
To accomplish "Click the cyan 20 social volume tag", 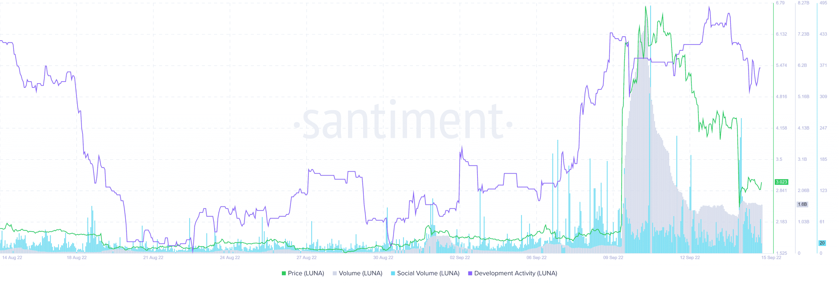I will tap(822, 243).
